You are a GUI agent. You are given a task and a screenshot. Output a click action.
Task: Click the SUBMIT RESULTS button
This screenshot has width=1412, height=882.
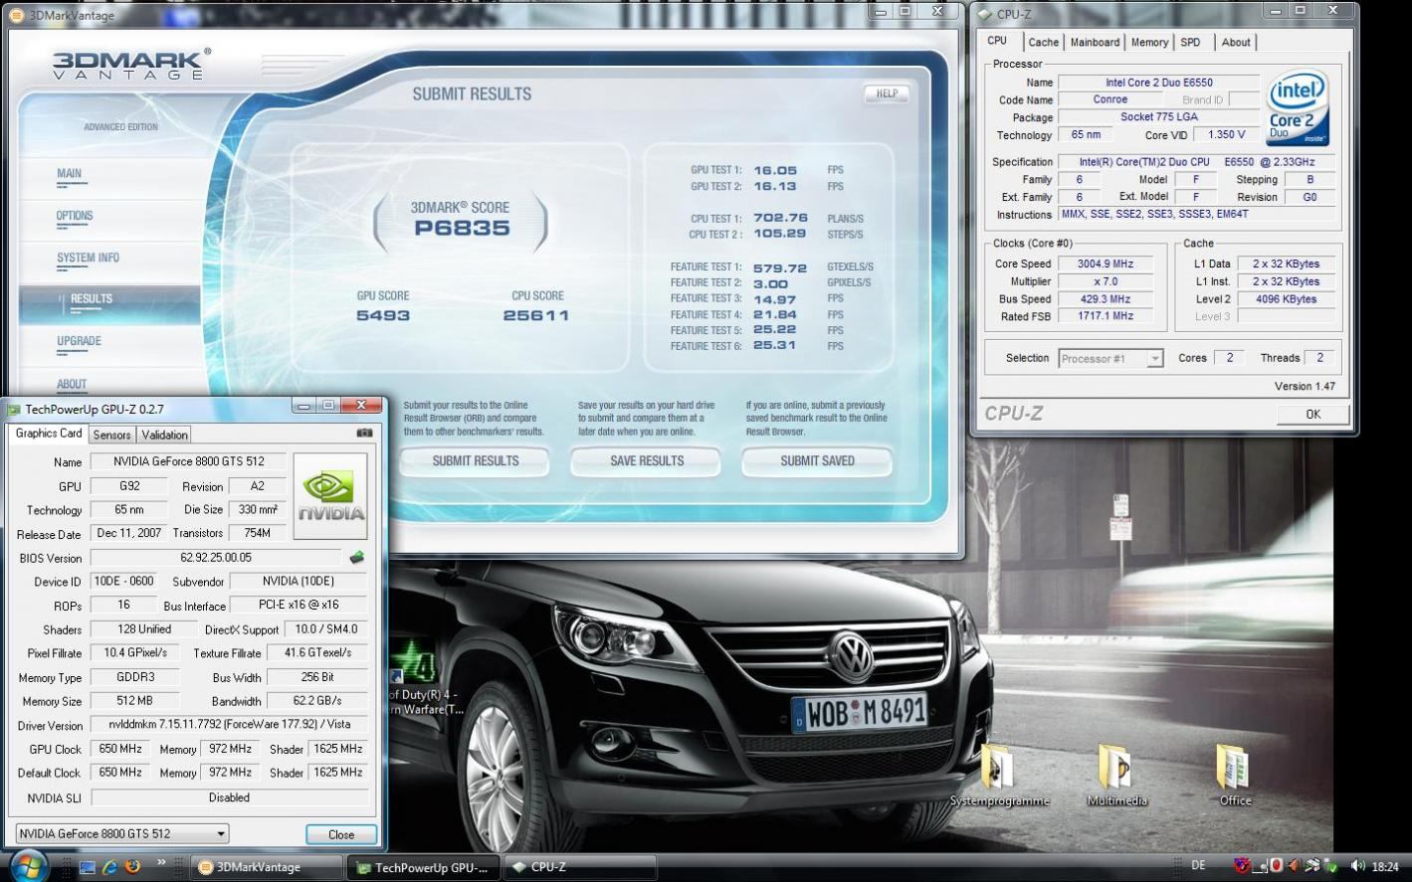pyautogui.click(x=475, y=461)
